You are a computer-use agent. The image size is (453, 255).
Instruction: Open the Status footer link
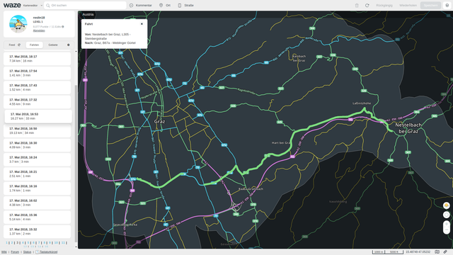coord(27,252)
